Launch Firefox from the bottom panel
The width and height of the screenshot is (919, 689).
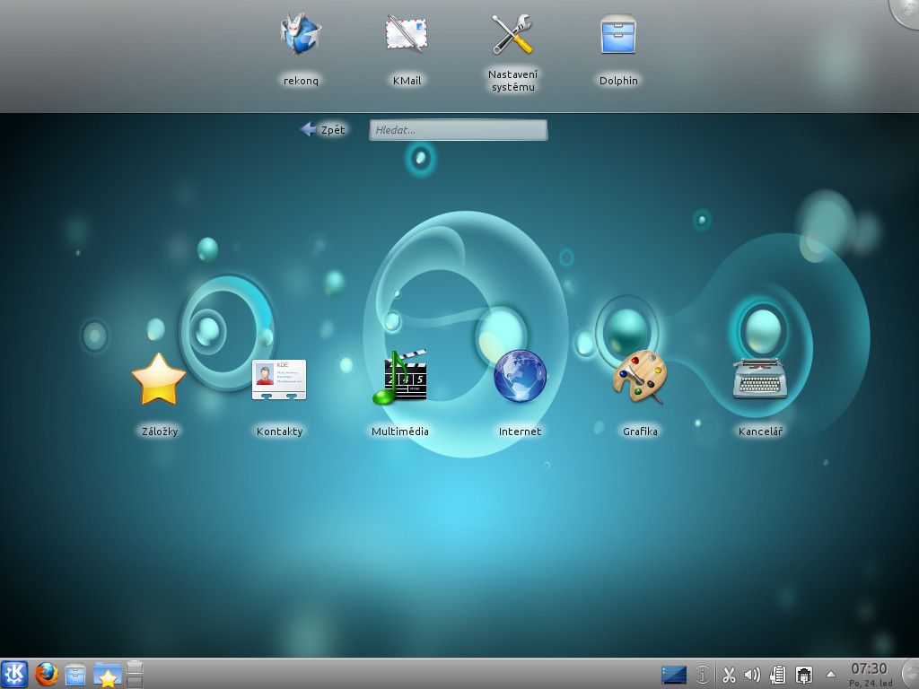47,674
